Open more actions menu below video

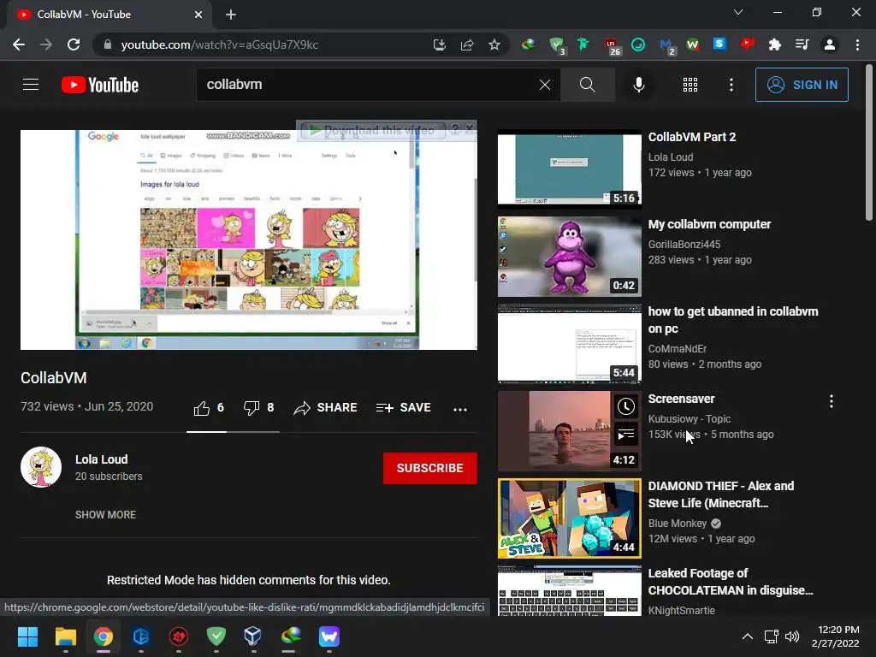[459, 409]
